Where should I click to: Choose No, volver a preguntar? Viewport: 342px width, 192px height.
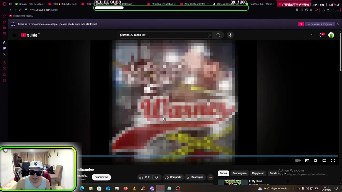320,24
